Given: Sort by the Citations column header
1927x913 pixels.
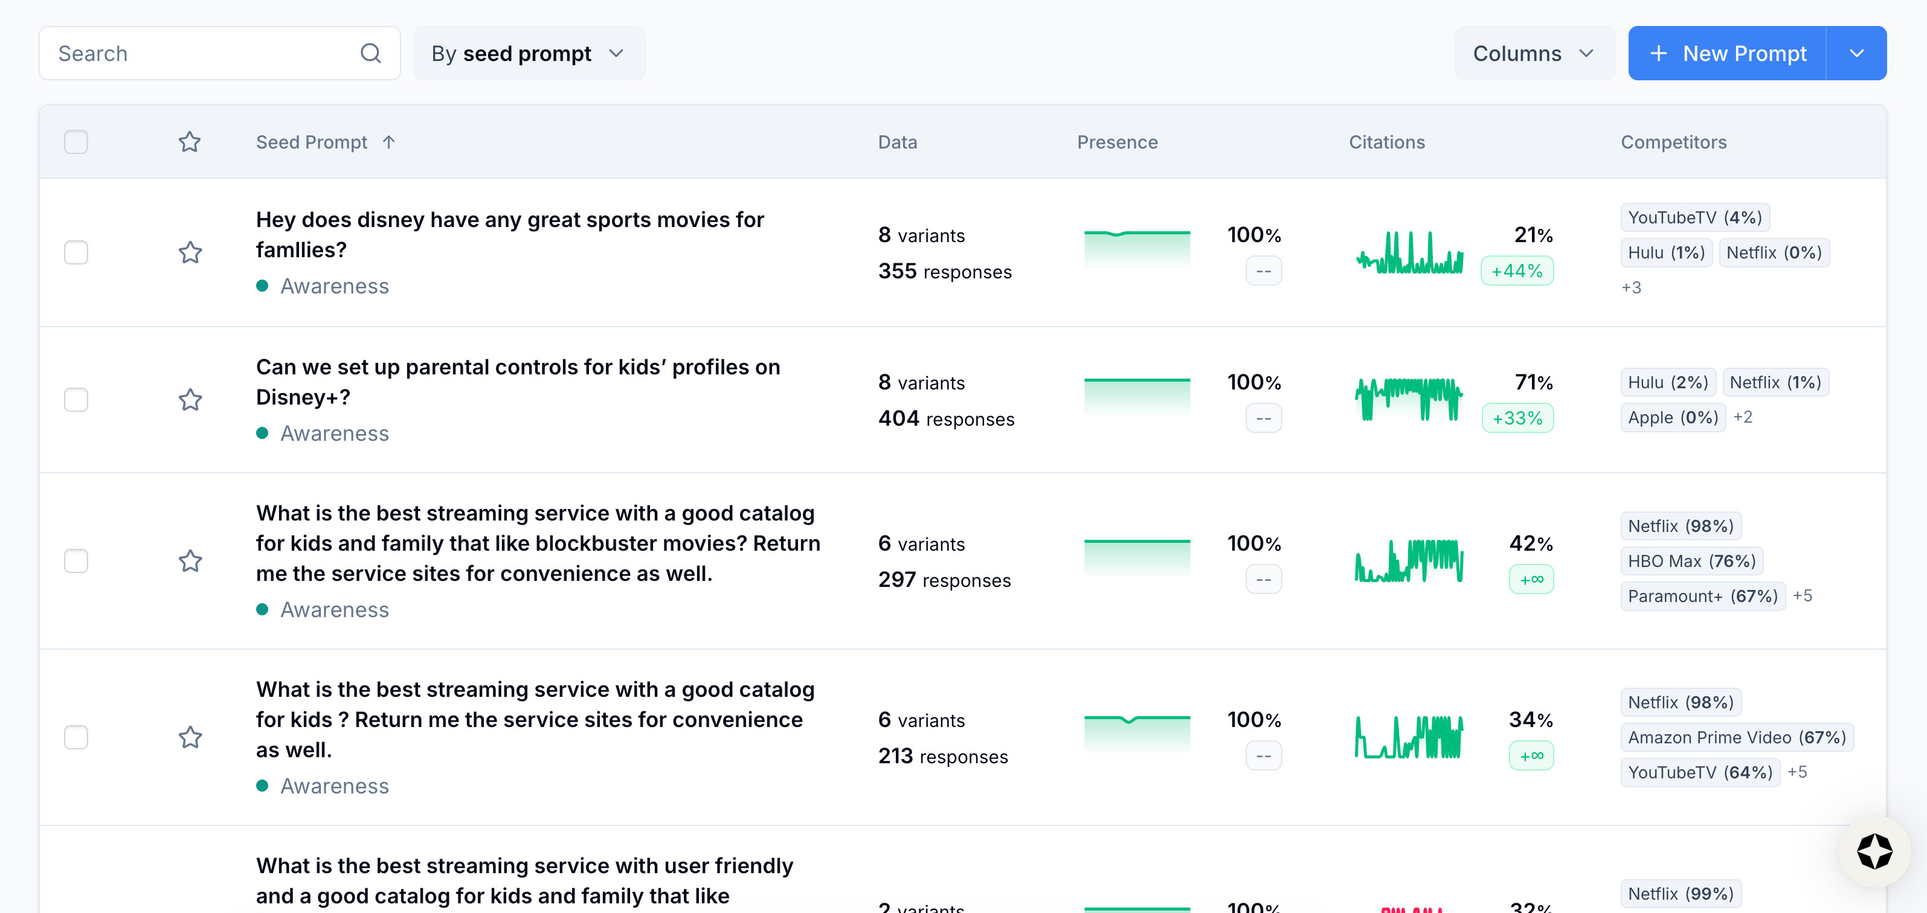Looking at the screenshot, I should [1386, 142].
